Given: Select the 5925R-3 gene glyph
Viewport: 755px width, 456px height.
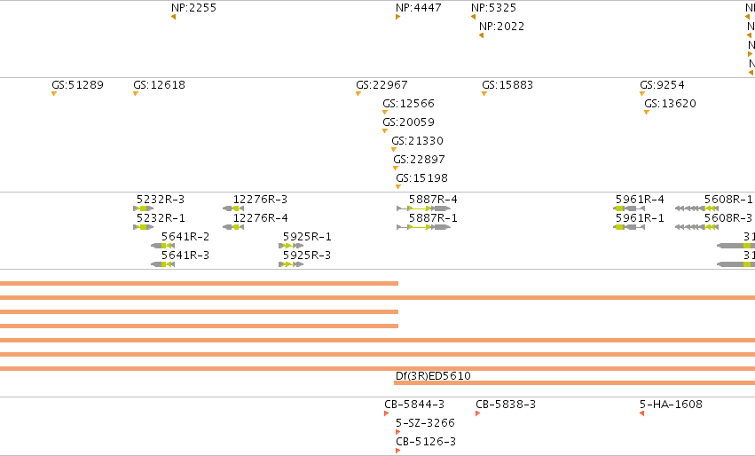Looking at the screenshot, I should [x=291, y=264].
